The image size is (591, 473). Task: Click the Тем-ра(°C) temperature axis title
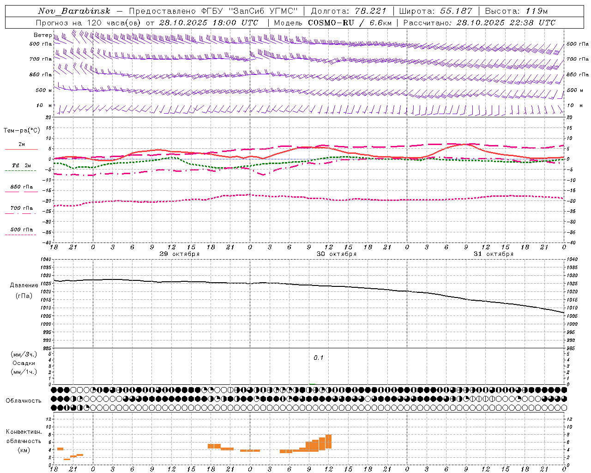(x=22, y=130)
